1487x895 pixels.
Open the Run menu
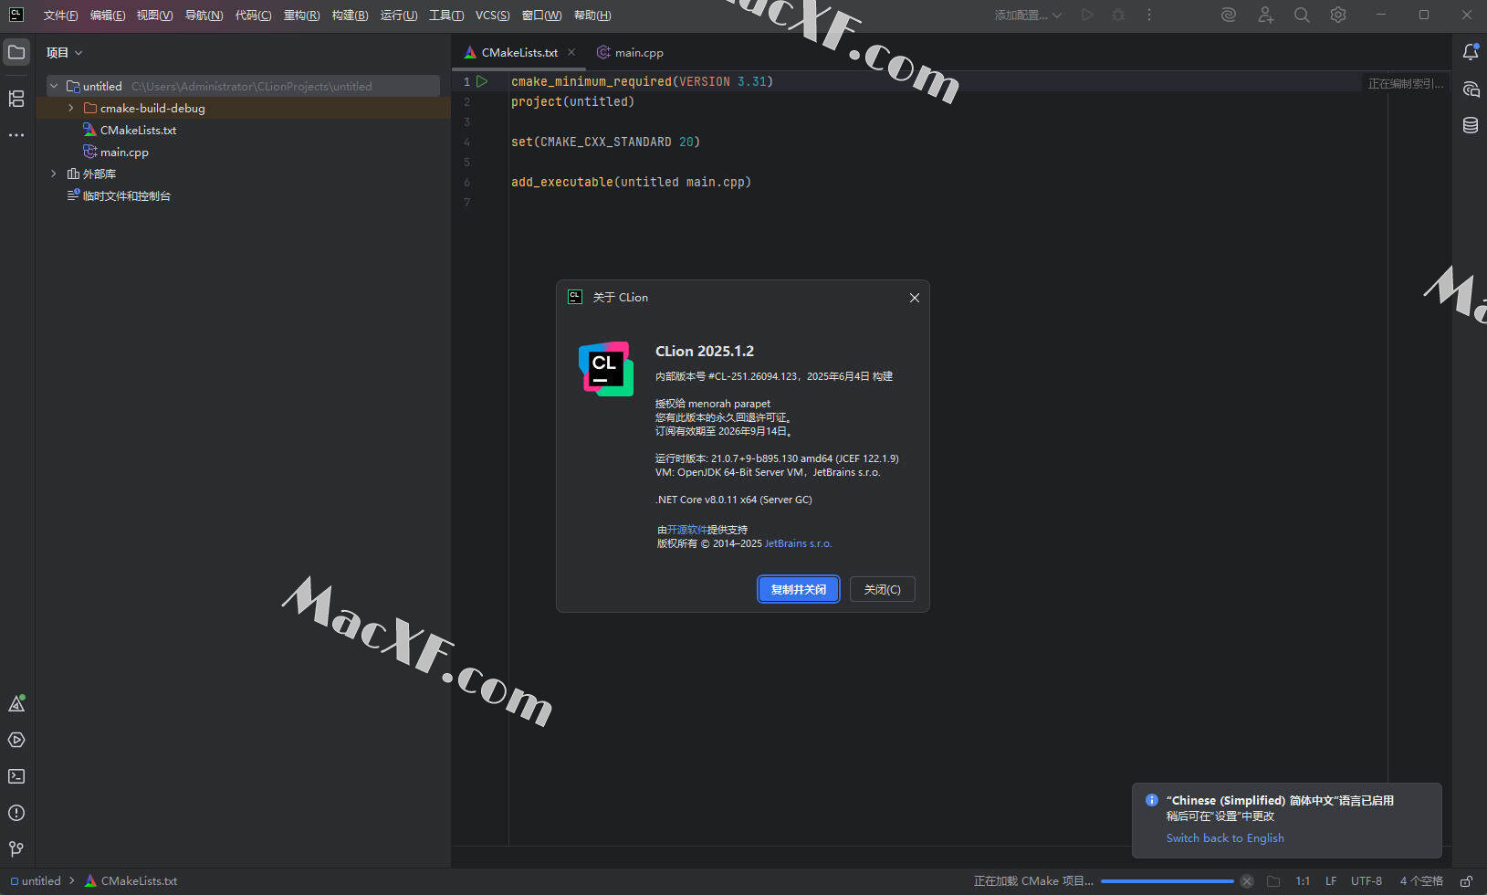pyautogui.click(x=399, y=15)
